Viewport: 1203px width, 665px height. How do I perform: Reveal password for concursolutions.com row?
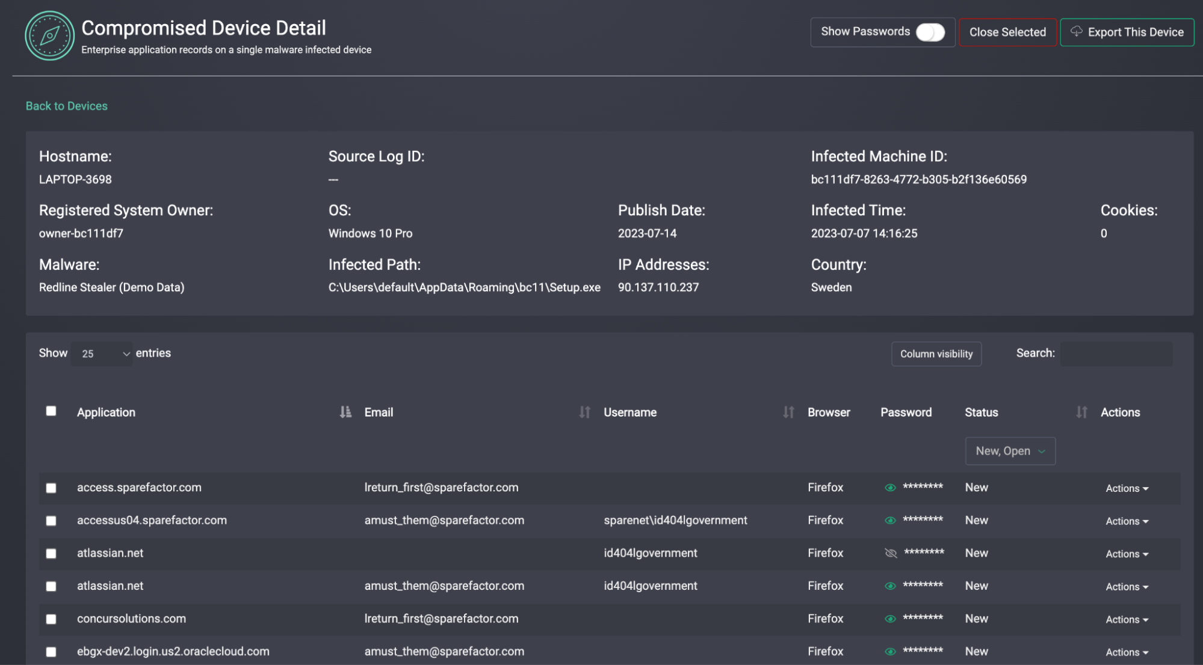(890, 619)
